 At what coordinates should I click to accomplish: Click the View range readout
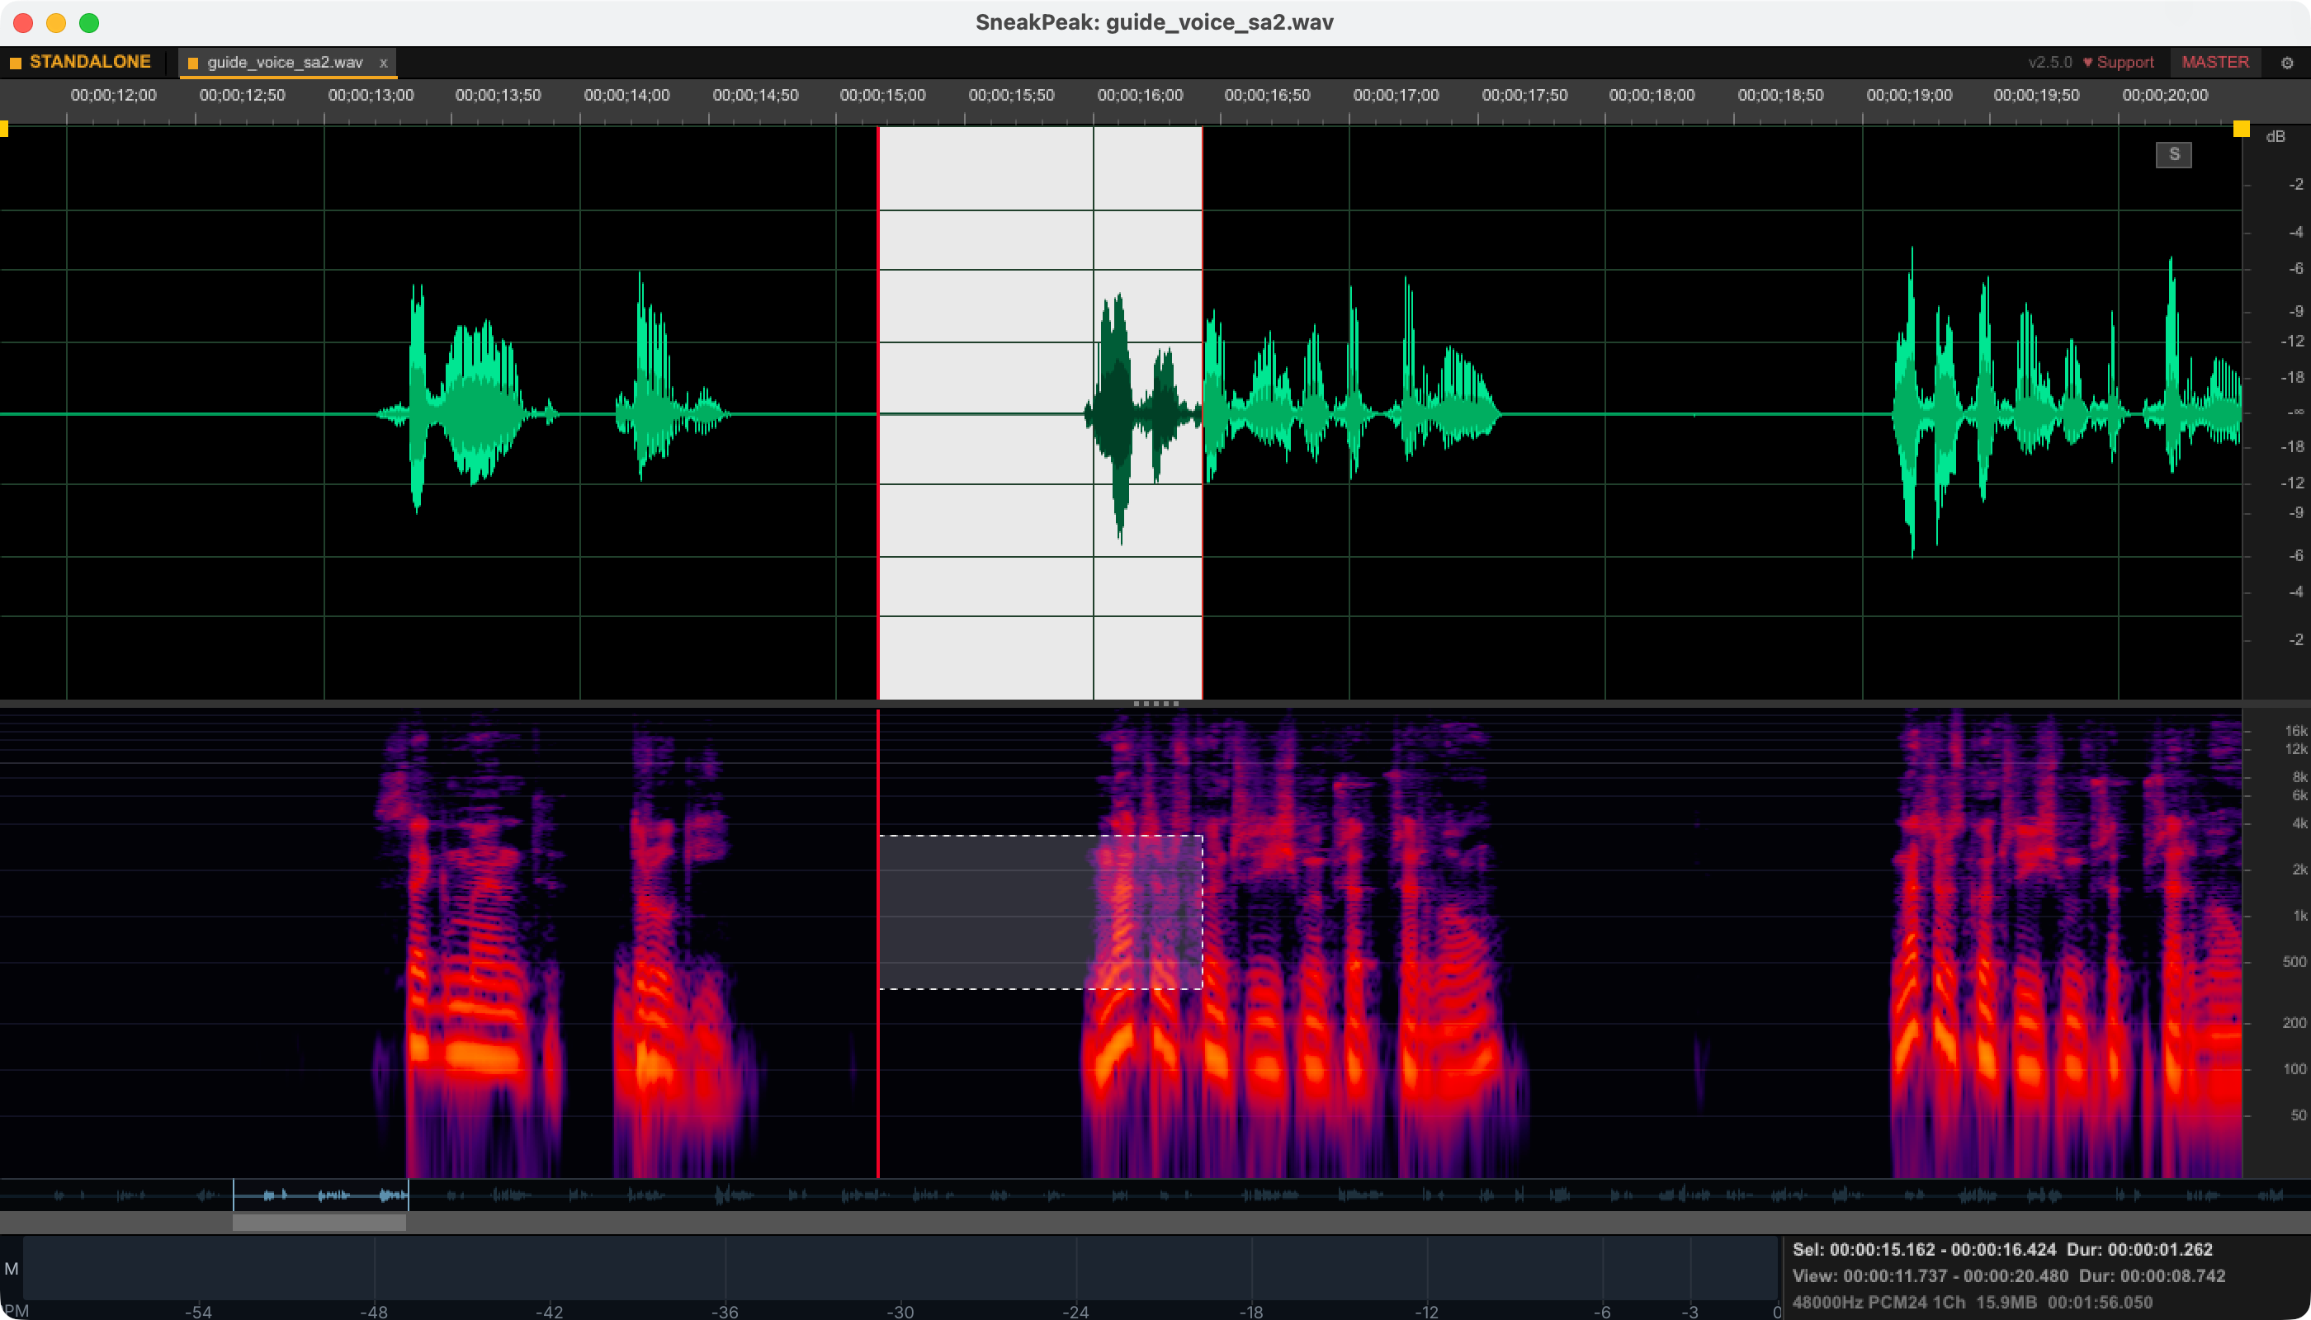[x=2008, y=1275]
